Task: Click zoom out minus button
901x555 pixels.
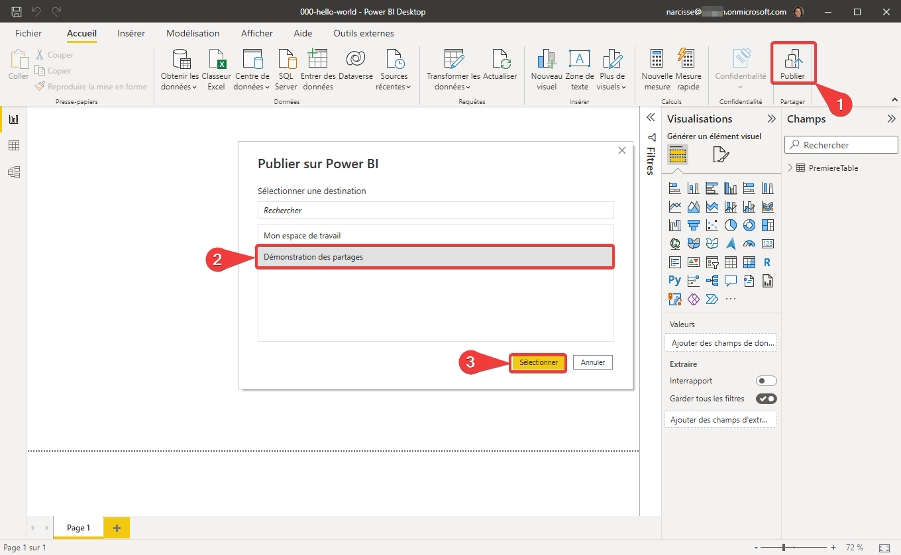Action: [x=756, y=548]
